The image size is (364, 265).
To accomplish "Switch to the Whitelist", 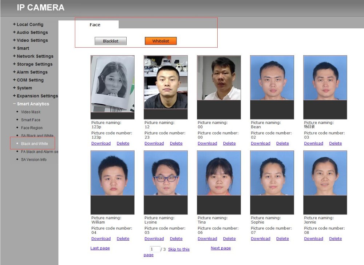I will click(161, 41).
